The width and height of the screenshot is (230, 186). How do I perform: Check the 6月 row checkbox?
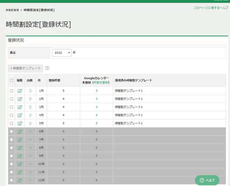pyautogui.click(x=11, y=131)
